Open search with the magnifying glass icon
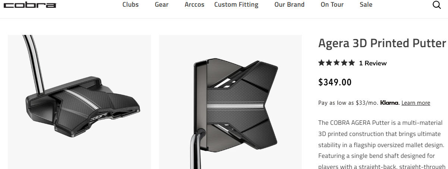This screenshot has height=169, width=448. point(437,5)
